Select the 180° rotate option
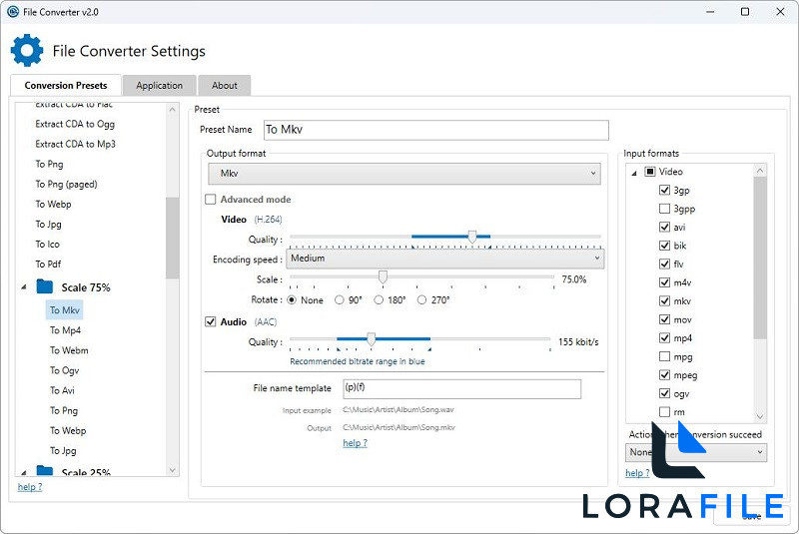 pyautogui.click(x=379, y=299)
